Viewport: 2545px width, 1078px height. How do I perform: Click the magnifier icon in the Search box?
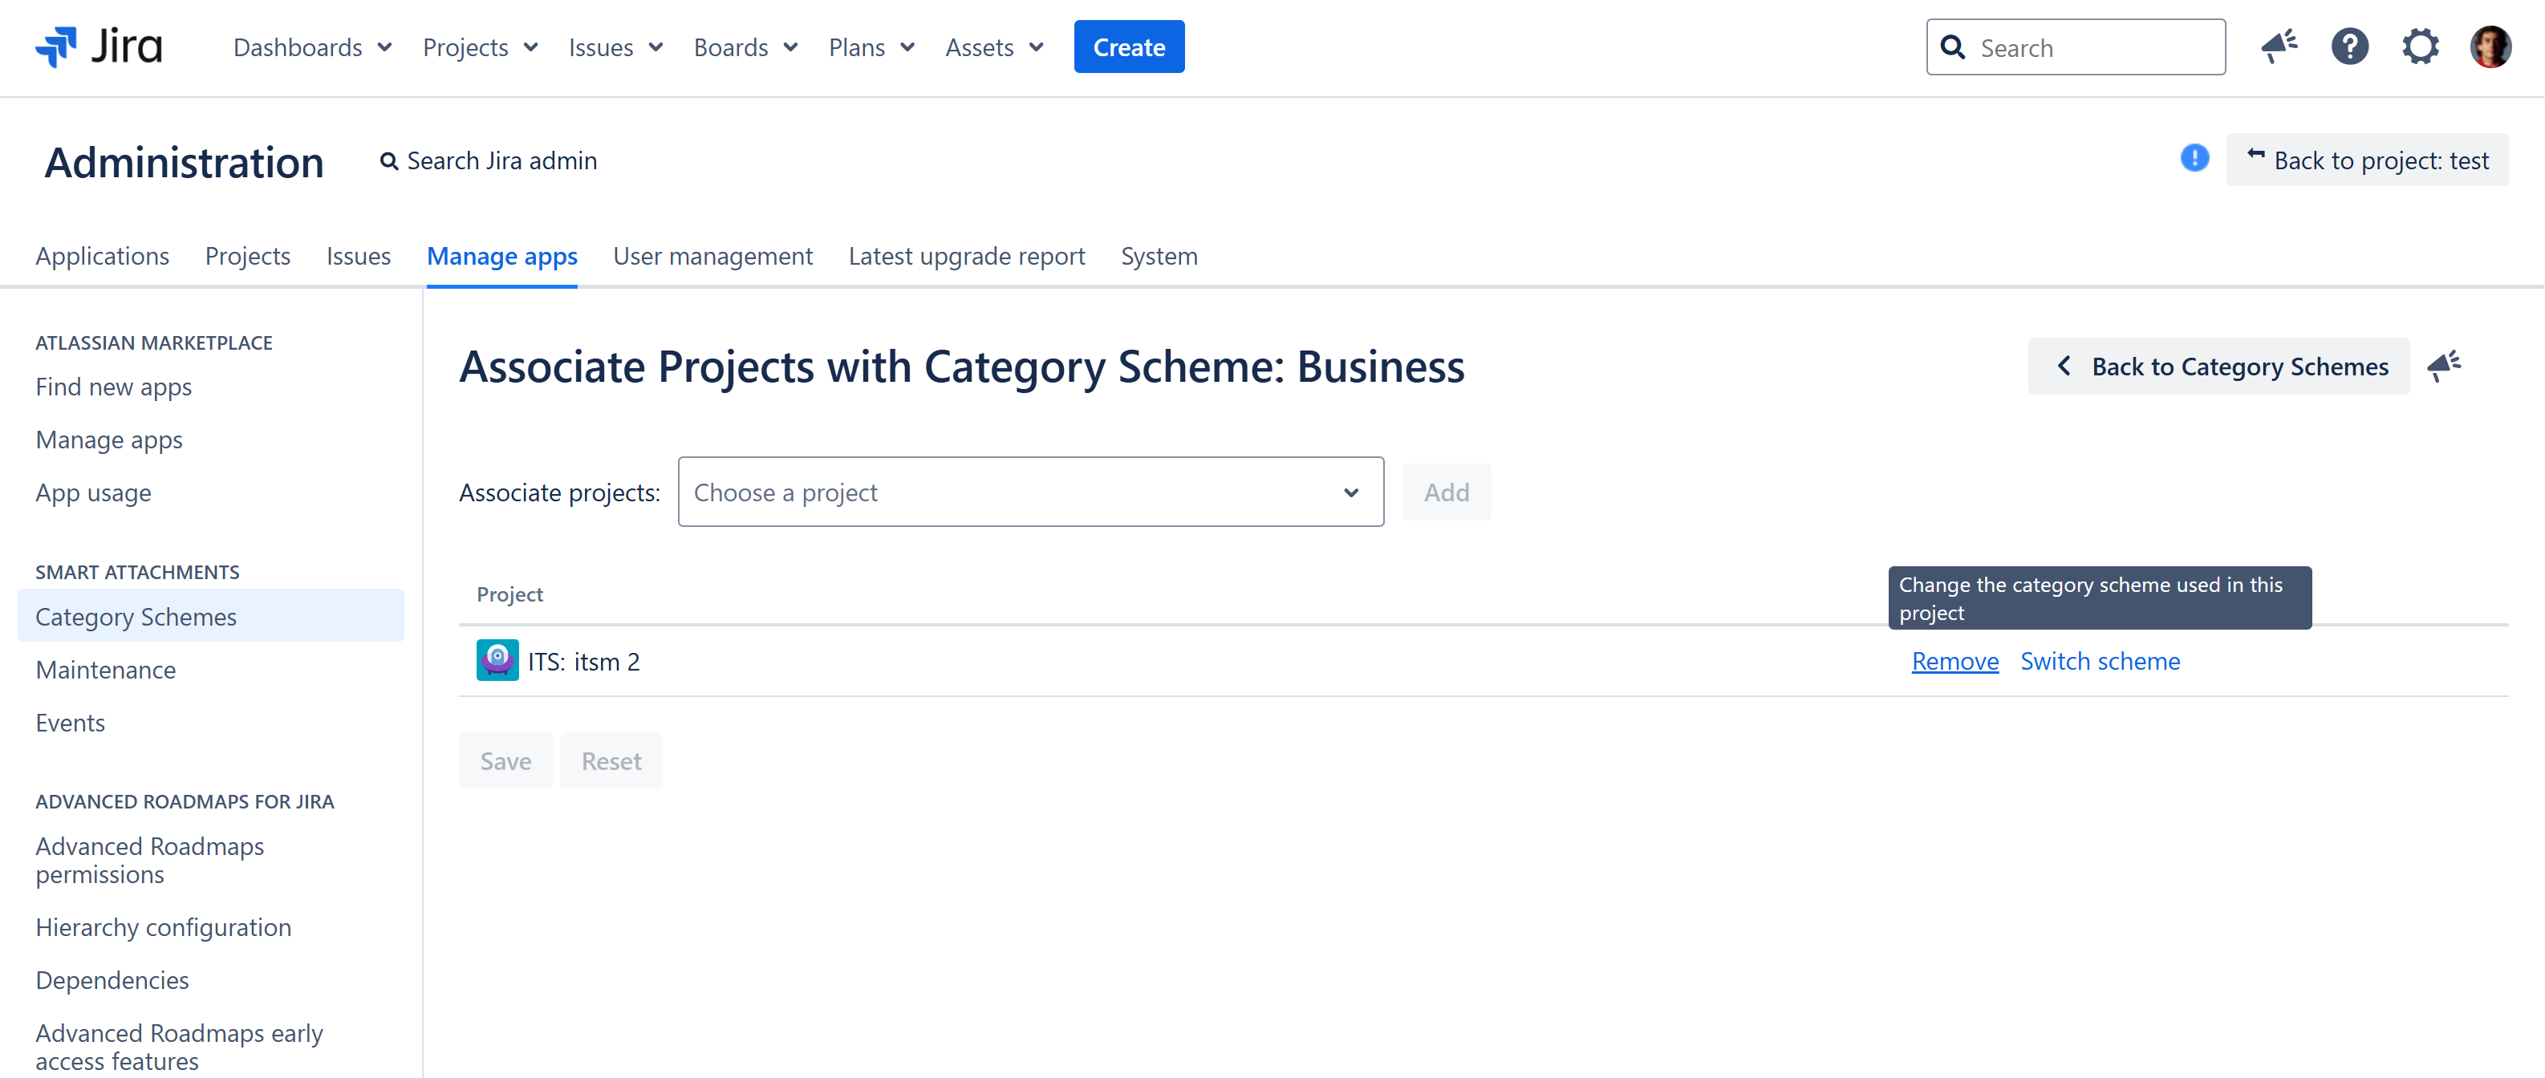1953,47
